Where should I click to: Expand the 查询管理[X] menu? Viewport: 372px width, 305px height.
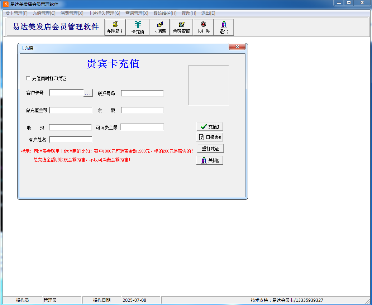coord(137,13)
